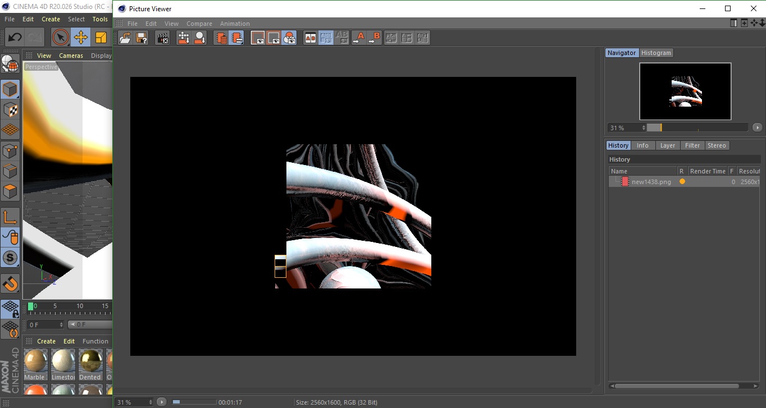
Task: Click the Set as A compare icon
Action: pos(359,38)
